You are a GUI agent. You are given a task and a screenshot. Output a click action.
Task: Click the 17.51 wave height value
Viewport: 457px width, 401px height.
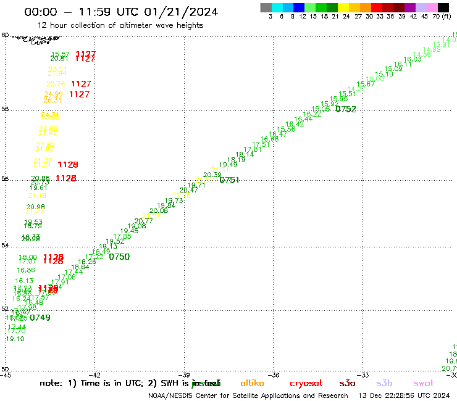(261, 144)
